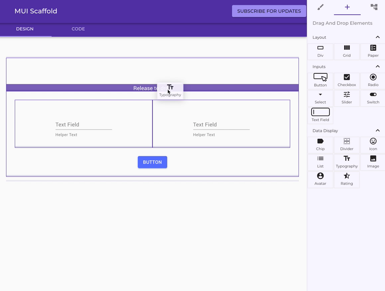Image resolution: width=385 pixels, height=291 pixels.
Task: Select the Div layout element
Action: pyautogui.click(x=320, y=51)
